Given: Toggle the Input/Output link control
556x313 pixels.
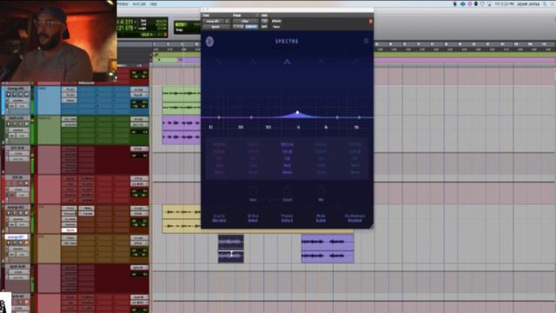Looking at the screenshot, I should click(269, 200).
